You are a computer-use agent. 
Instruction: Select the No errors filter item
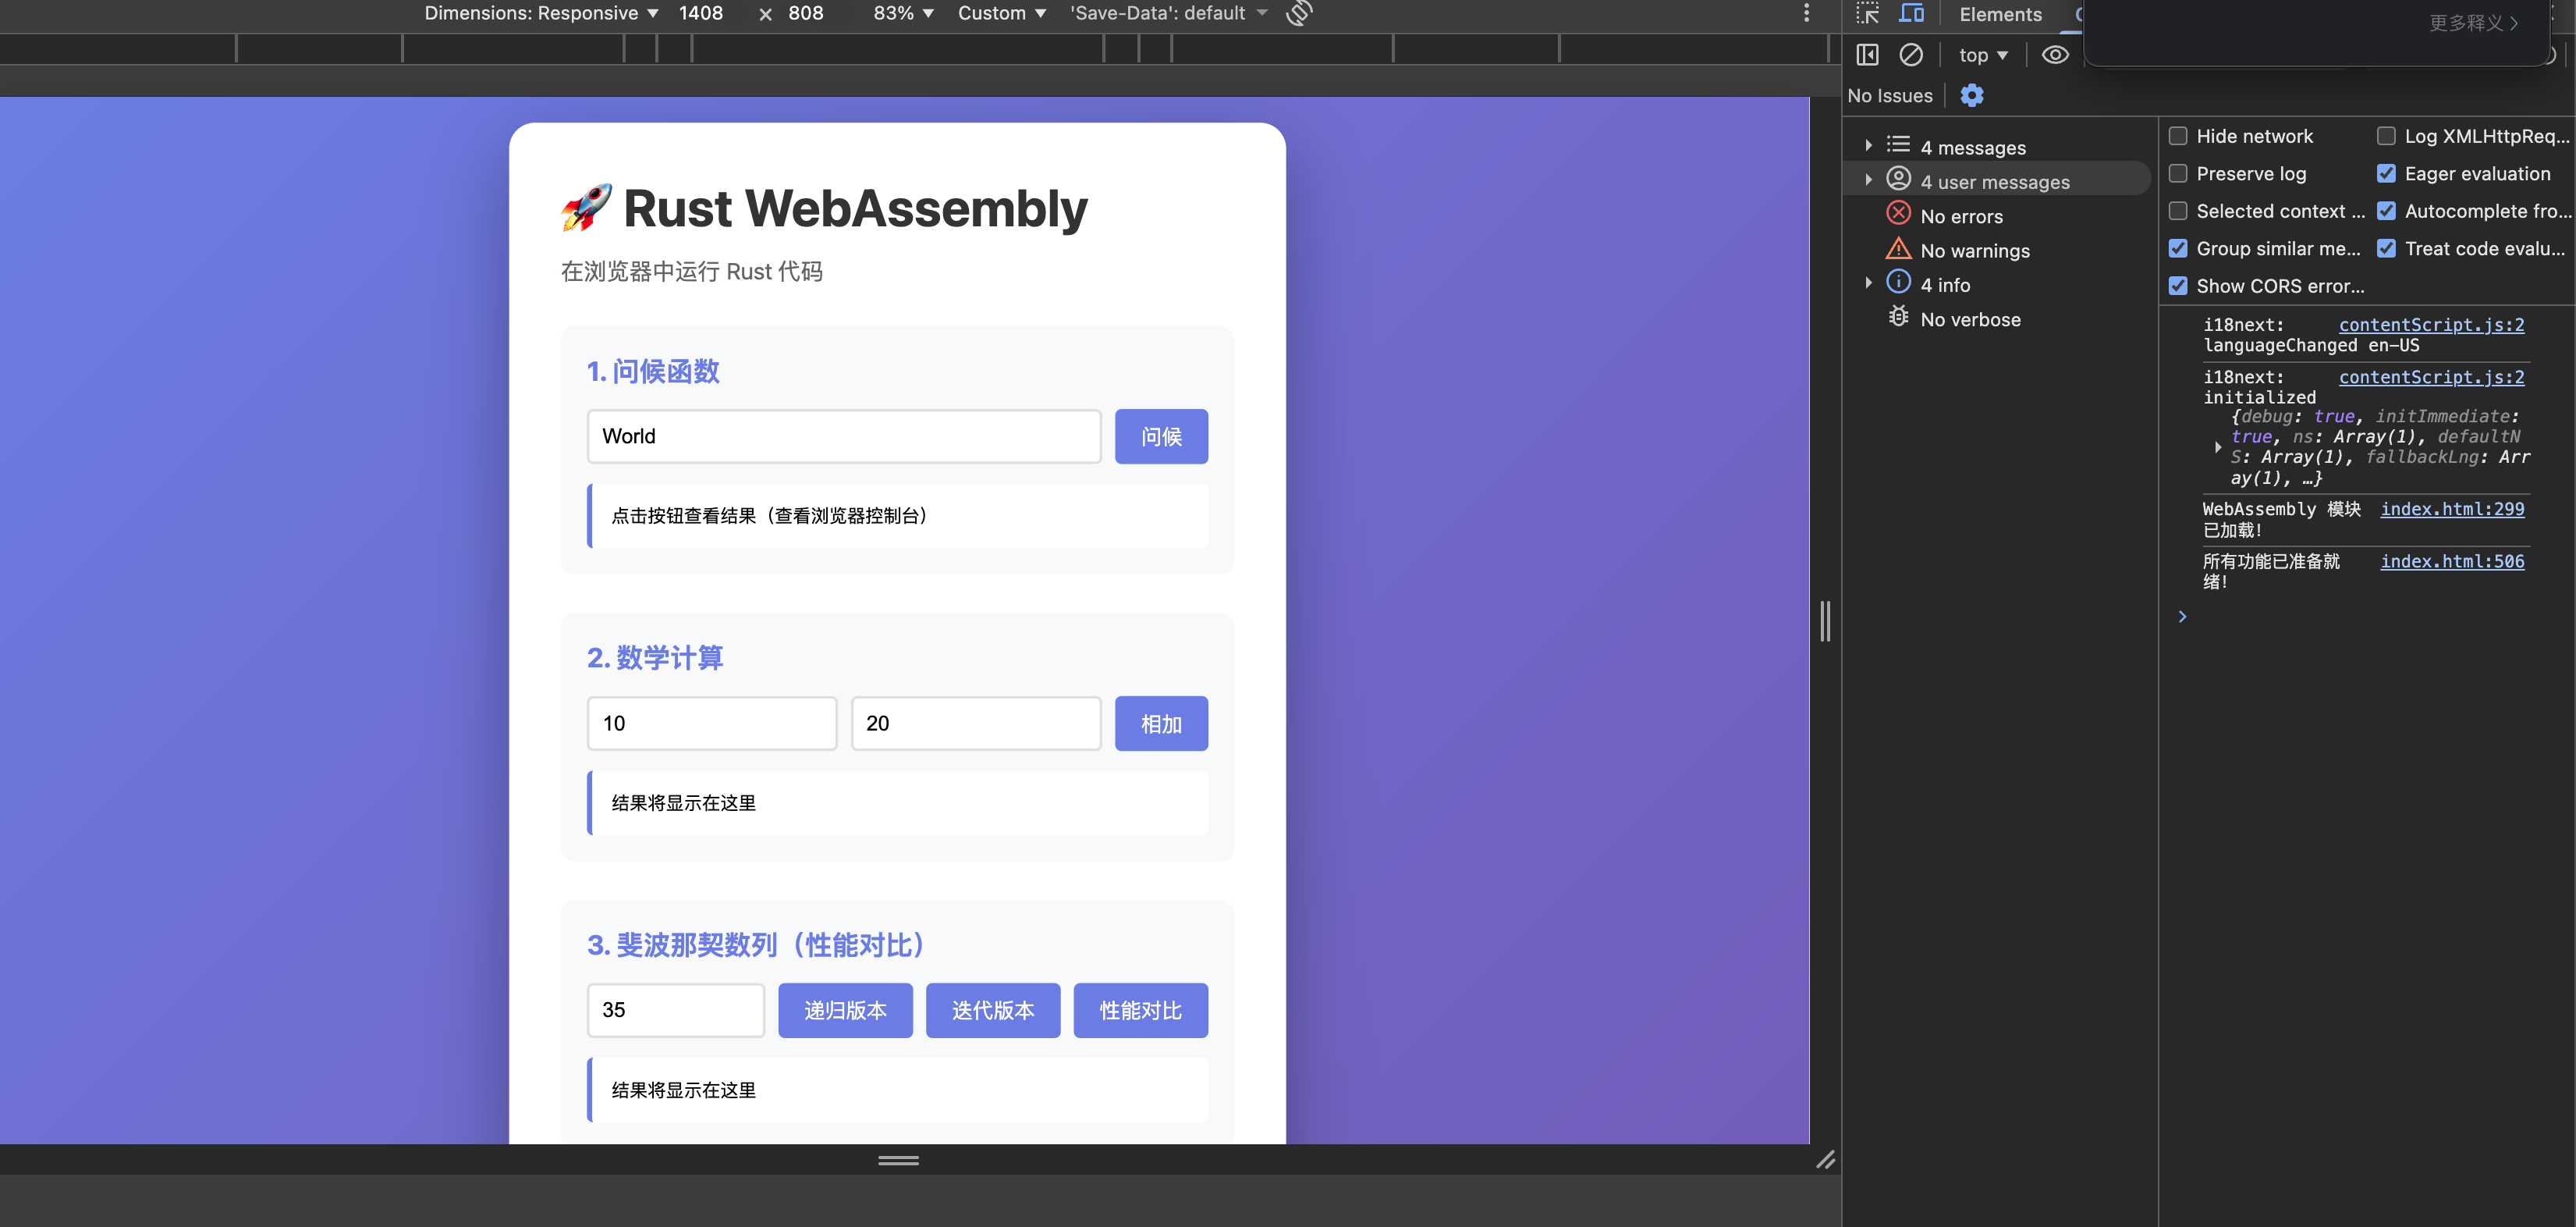(x=1961, y=216)
